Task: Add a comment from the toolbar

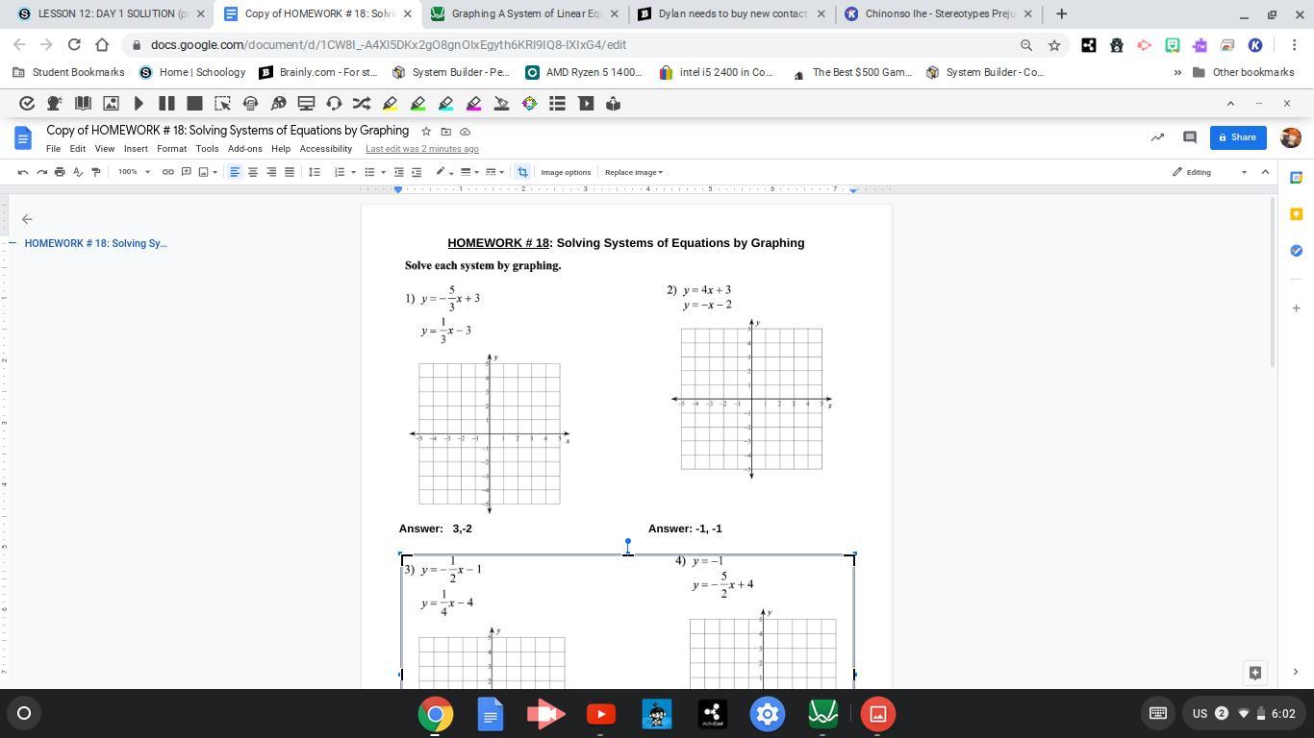Action: tap(186, 172)
